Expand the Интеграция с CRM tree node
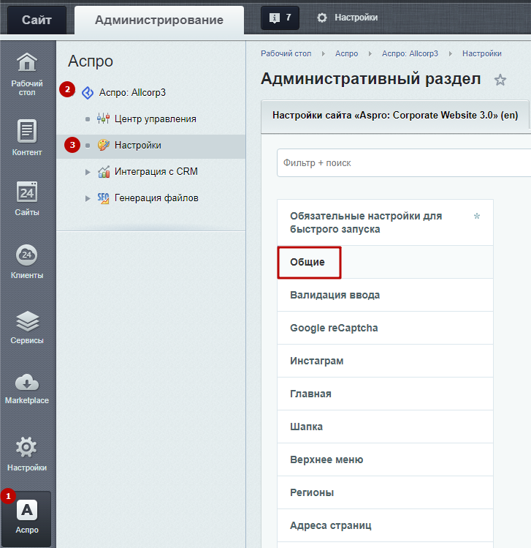Viewport: 531px width, 548px height. click(88, 172)
